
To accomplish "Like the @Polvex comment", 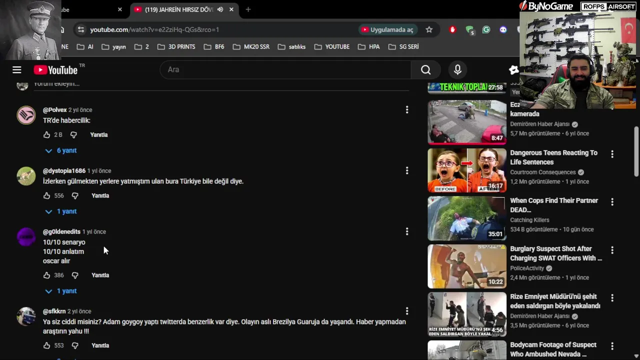I will 46,135.
